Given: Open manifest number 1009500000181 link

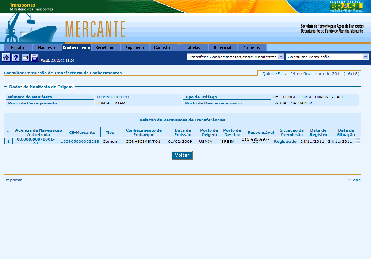Looking at the screenshot, I should [113, 97].
